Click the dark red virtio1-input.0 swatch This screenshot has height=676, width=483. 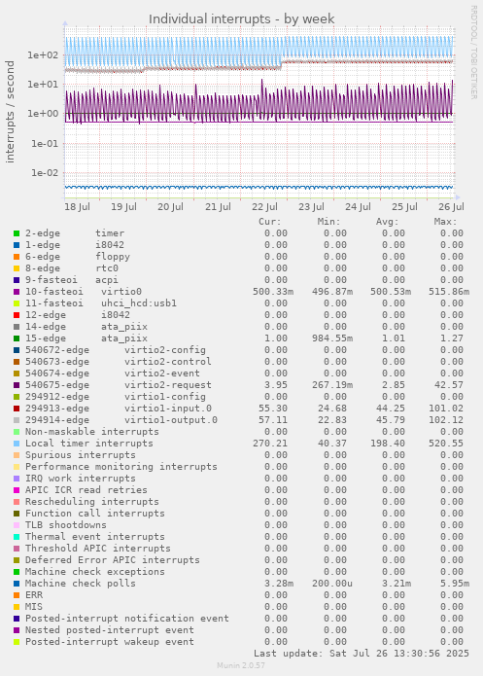pyautogui.click(x=17, y=409)
